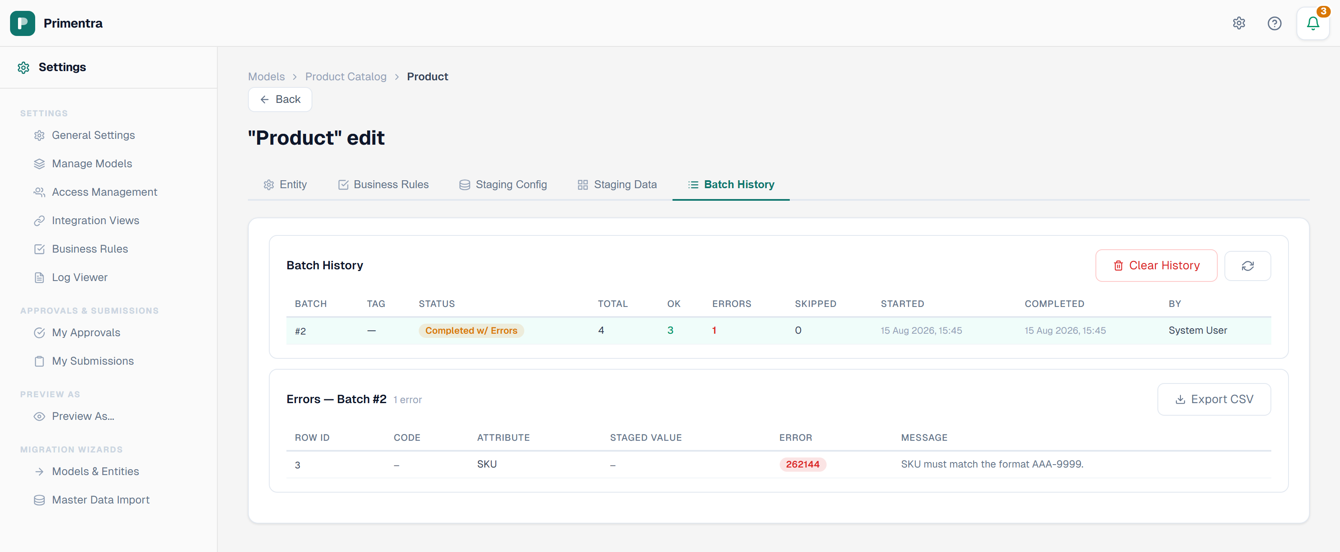Click the download icon in Export CSV
Viewport: 1340px width, 552px height.
(1180, 399)
